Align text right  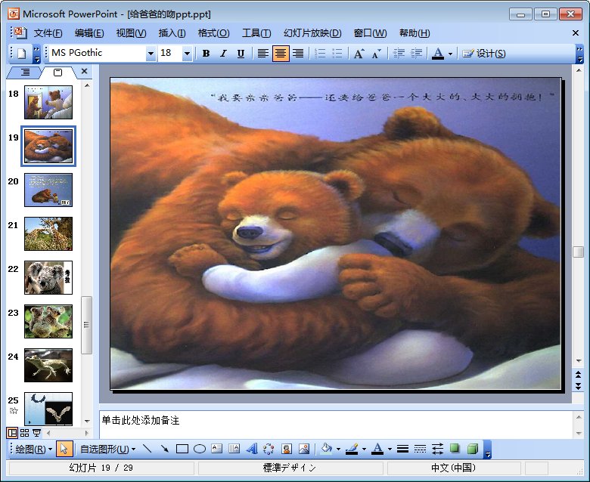298,54
